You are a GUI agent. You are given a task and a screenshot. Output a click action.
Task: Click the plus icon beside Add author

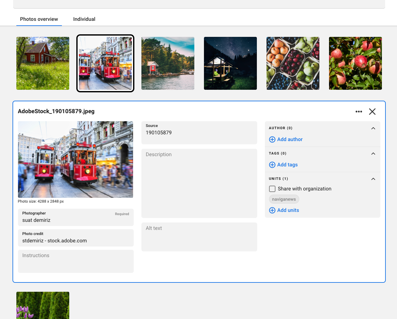click(272, 139)
